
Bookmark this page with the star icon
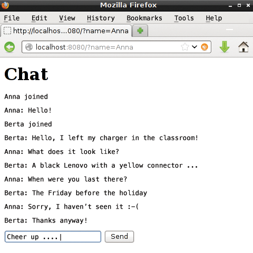[x=185, y=47]
